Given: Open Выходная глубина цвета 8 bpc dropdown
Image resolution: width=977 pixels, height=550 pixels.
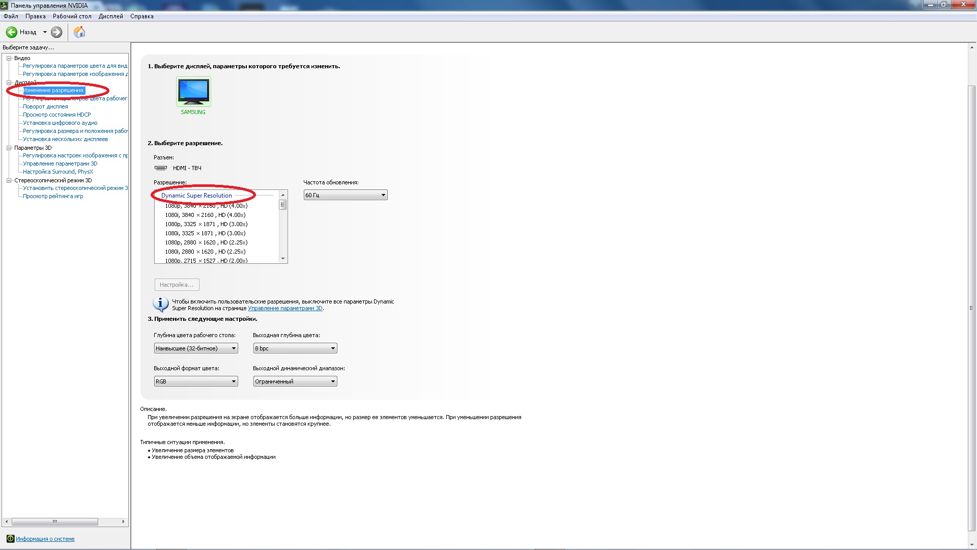Looking at the screenshot, I should tap(295, 348).
